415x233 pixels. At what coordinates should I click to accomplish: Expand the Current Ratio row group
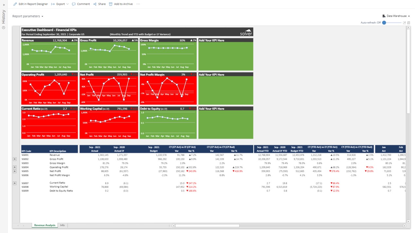pos(15,183)
